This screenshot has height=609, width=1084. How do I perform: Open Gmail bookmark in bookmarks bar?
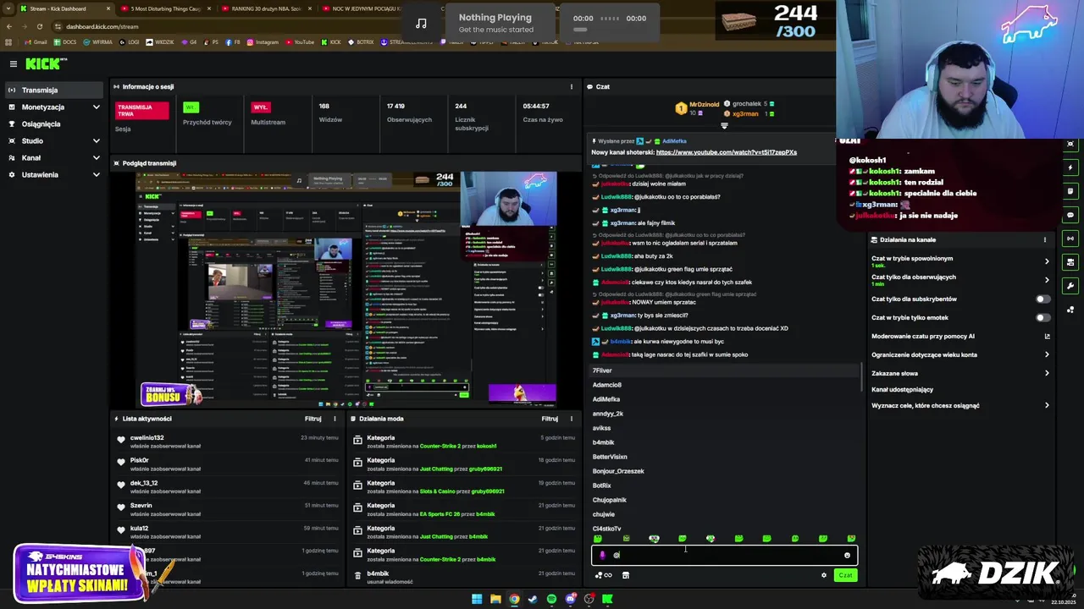pos(36,42)
